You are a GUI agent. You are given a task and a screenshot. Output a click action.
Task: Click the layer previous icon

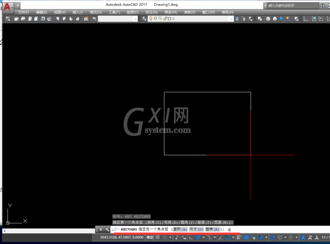244,19
